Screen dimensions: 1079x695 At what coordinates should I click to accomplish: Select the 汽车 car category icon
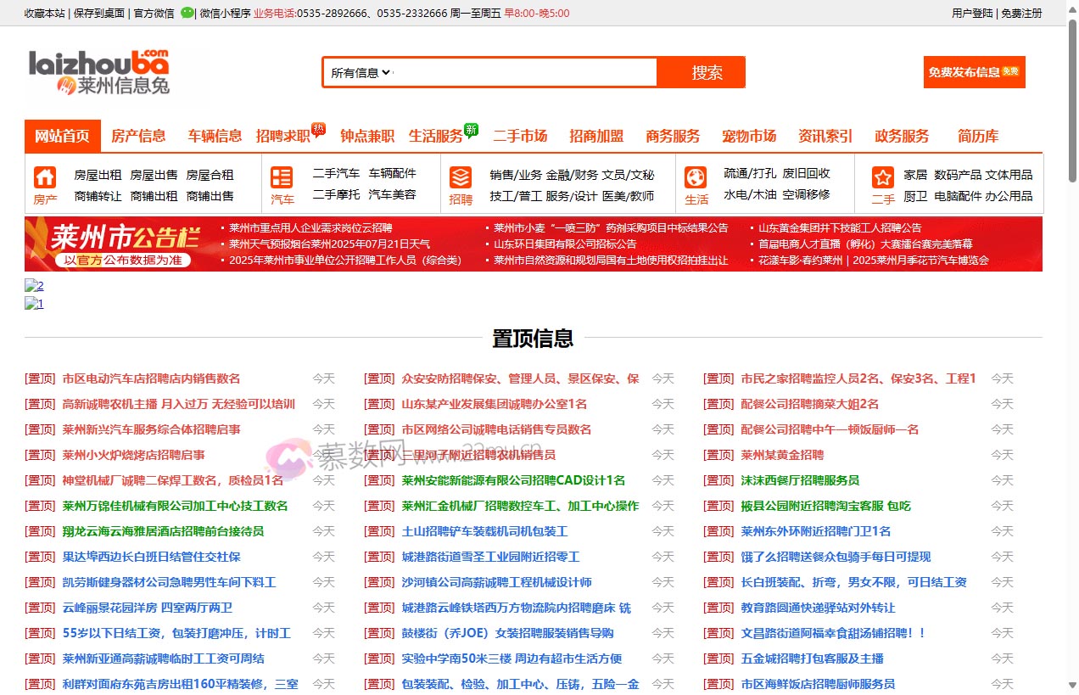point(282,178)
